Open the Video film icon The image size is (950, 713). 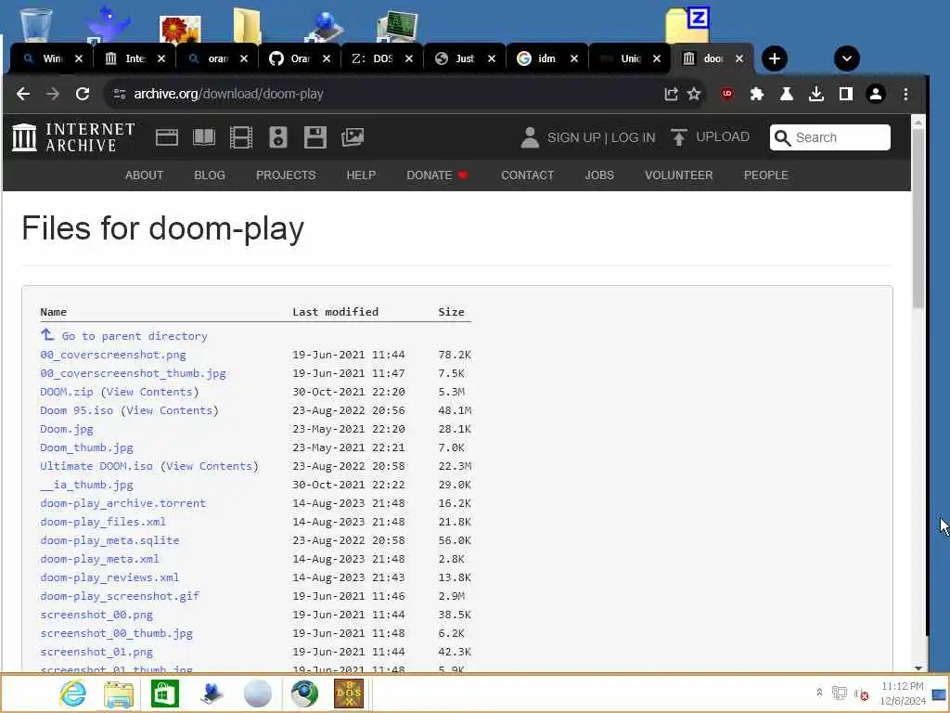pyautogui.click(x=241, y=137)
